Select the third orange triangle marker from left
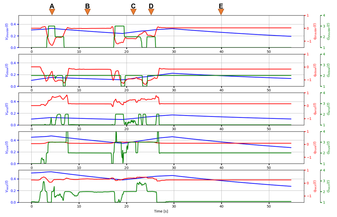Image resolution: width=337 pixels, height=217 pixels. pos(133,12)
